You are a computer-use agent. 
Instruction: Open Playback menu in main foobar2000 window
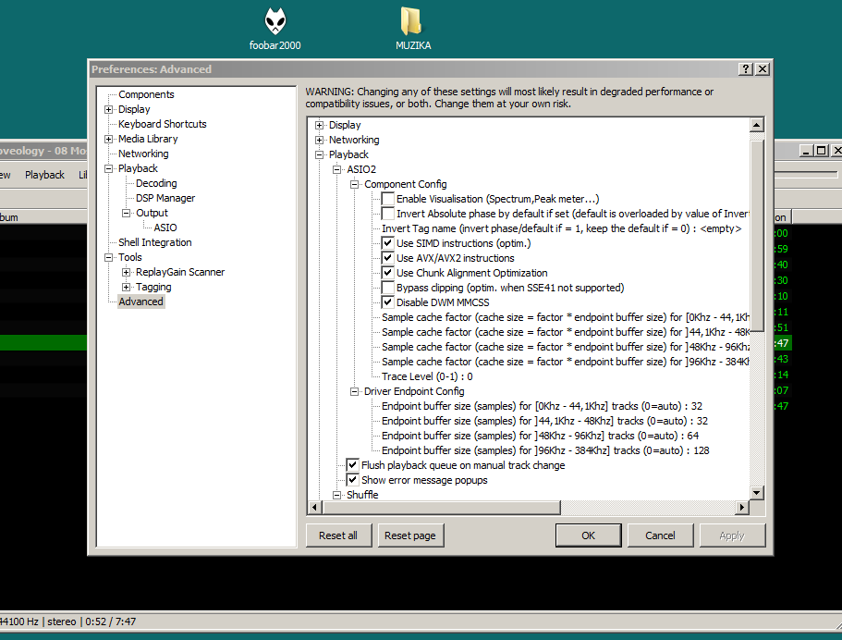(44, 175)
